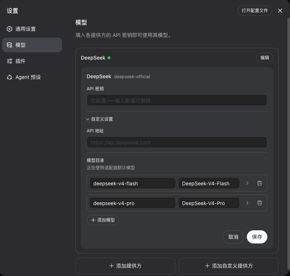Click 保存 to save provider settings
Image resolution: width=290 pixels, height=276 pixels.
click(257, 237)
